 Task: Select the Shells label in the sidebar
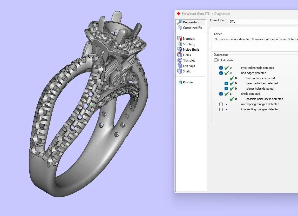tap(187, 71)
